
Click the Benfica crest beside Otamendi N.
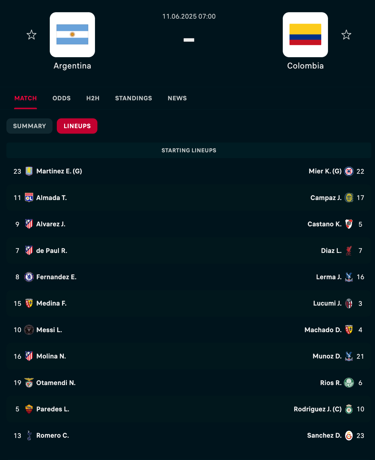[x=29, y=383]
